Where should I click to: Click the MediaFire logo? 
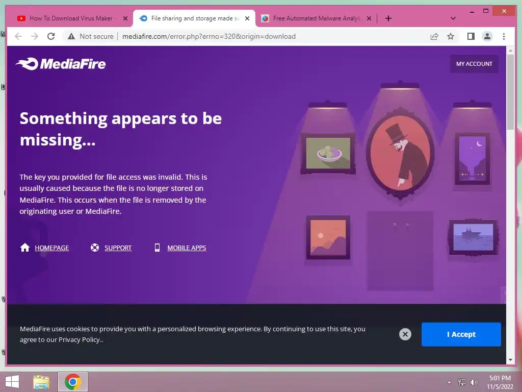click(x=61, y=64)
